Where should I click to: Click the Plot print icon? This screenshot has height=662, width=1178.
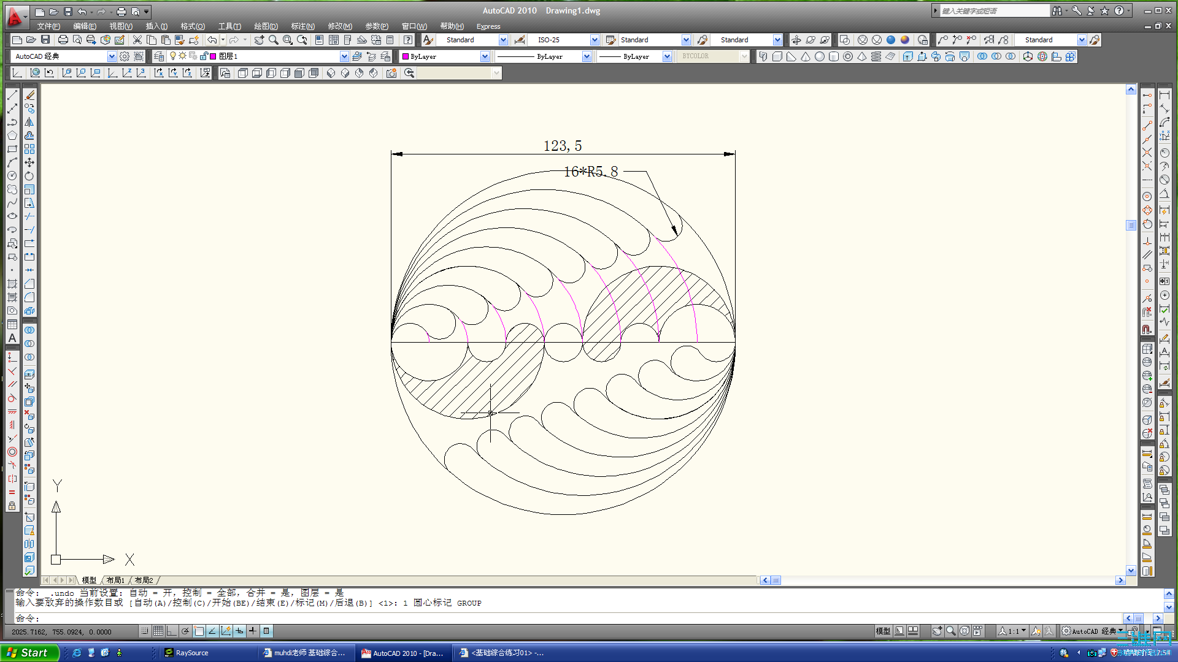pyautogui.click(x=63, y=40)
